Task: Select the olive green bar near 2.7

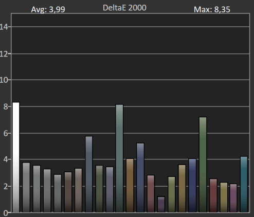Action: (x=171, y=194)
